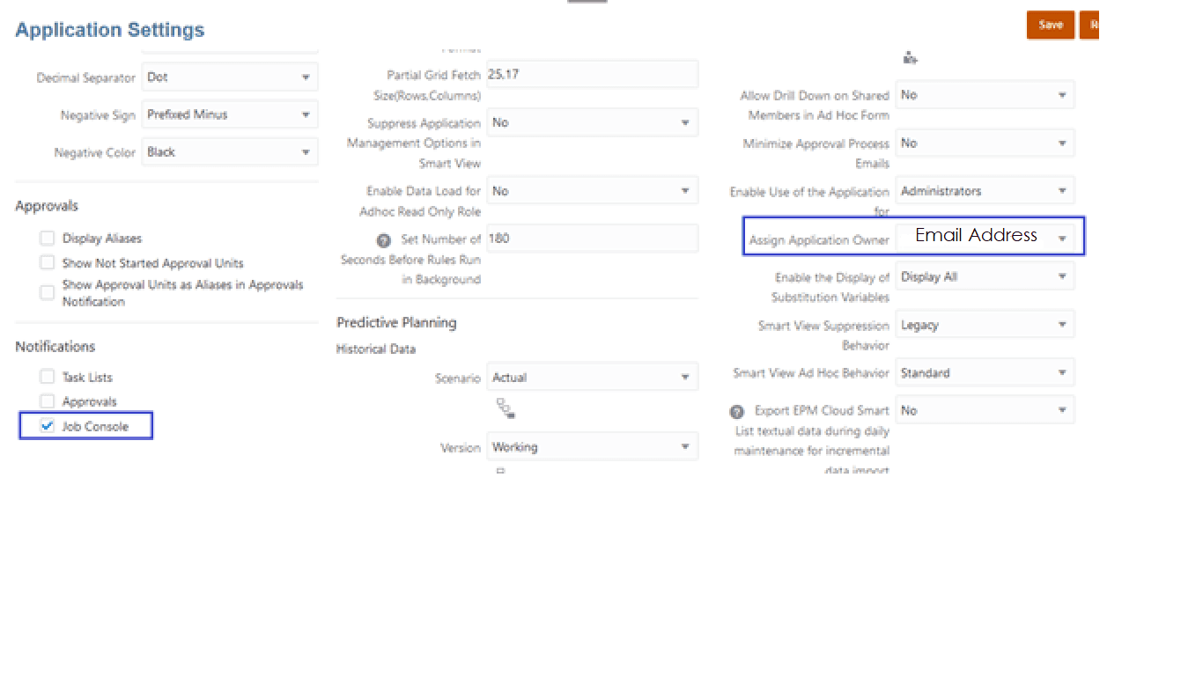Click the user icon above Allow Drill Down
This screenshot has width=1203, height=676.
[x=910, y=58]
